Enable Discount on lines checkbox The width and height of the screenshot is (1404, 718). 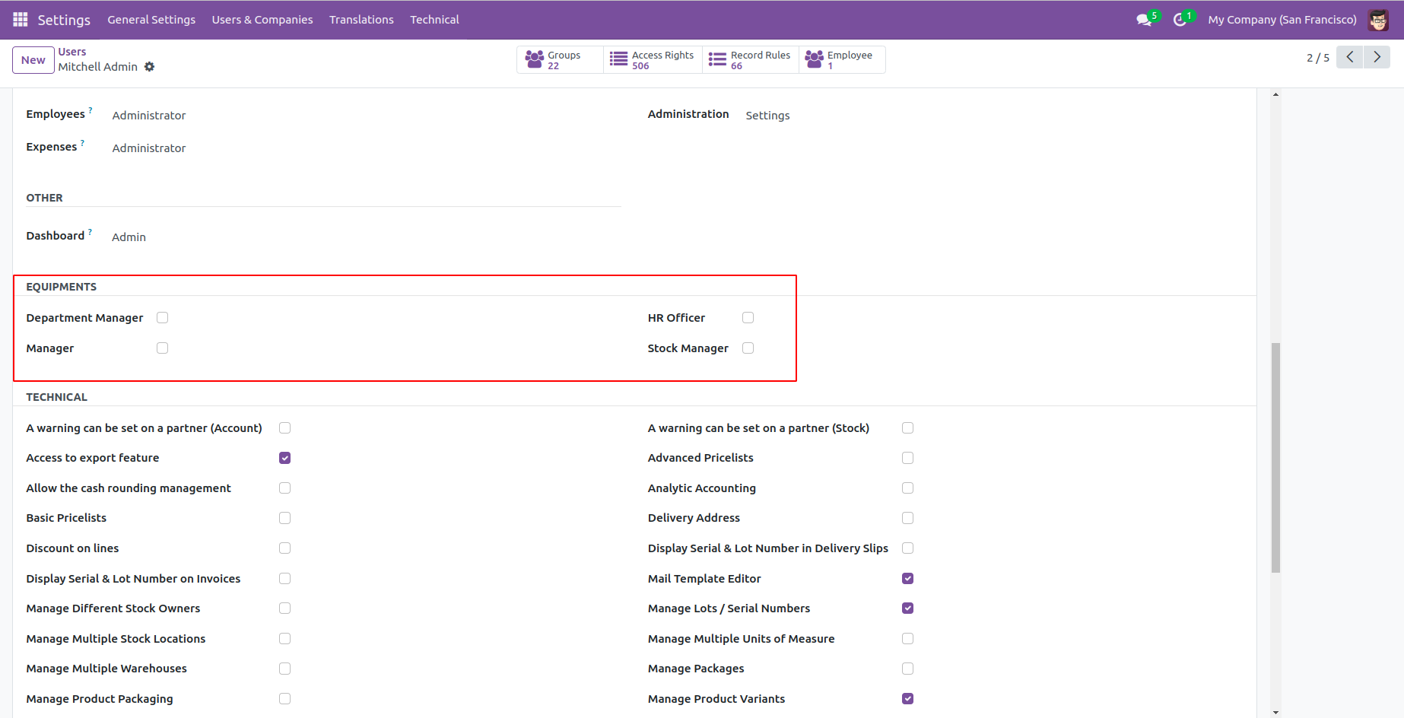coord(284,548)
